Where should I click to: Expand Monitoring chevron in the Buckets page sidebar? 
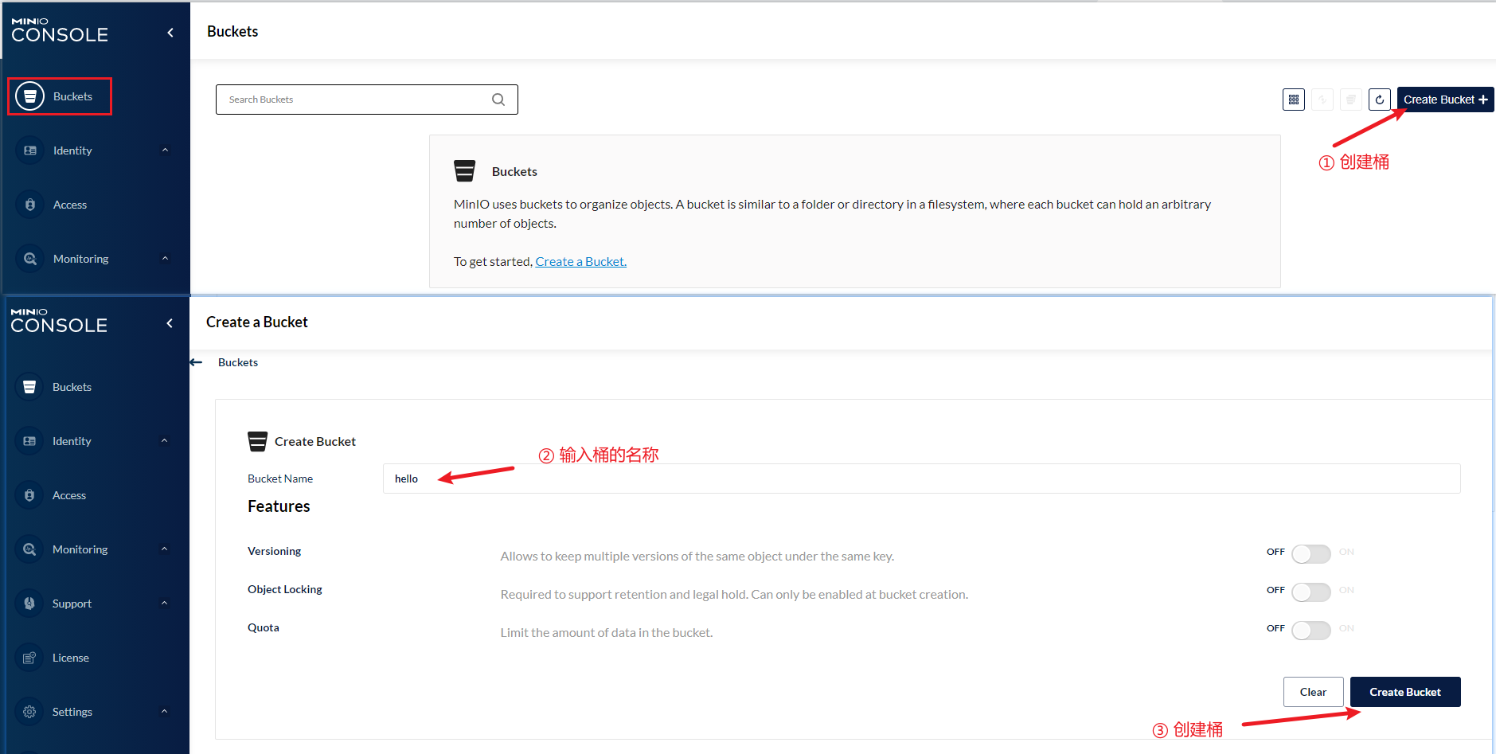(x=165, y=259)
